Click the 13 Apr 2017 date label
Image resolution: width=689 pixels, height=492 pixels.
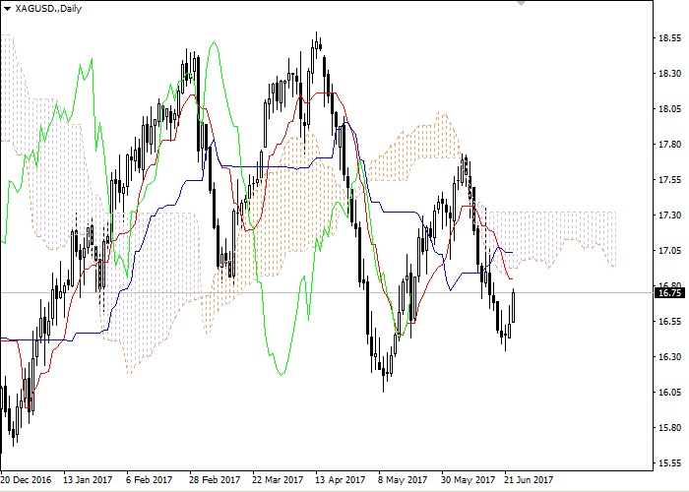(341, 480)
